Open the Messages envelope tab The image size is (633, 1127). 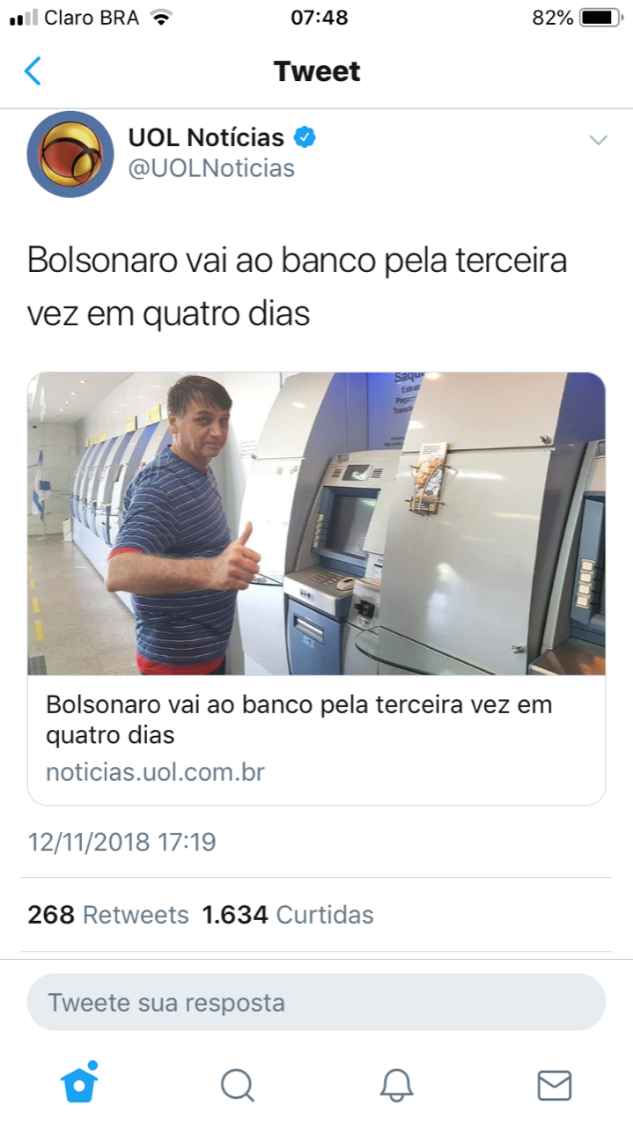pos(554,1085)
